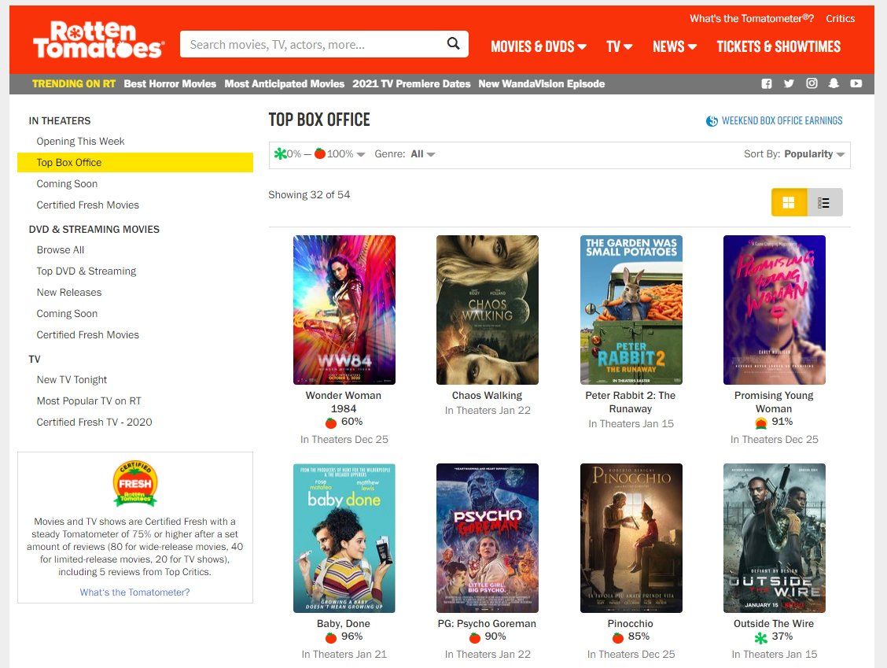Click the Rotten Tomatoes logo

coord(98,40)
